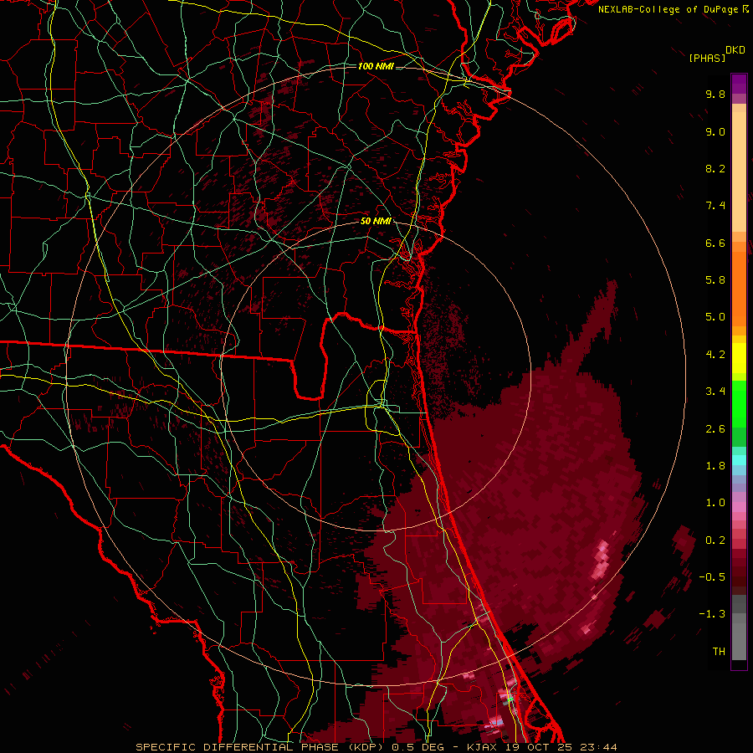
Task: Pick the bright green band on the color bar
Action: [739, 403]
